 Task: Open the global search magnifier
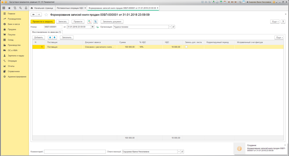[x=20, y=8]
